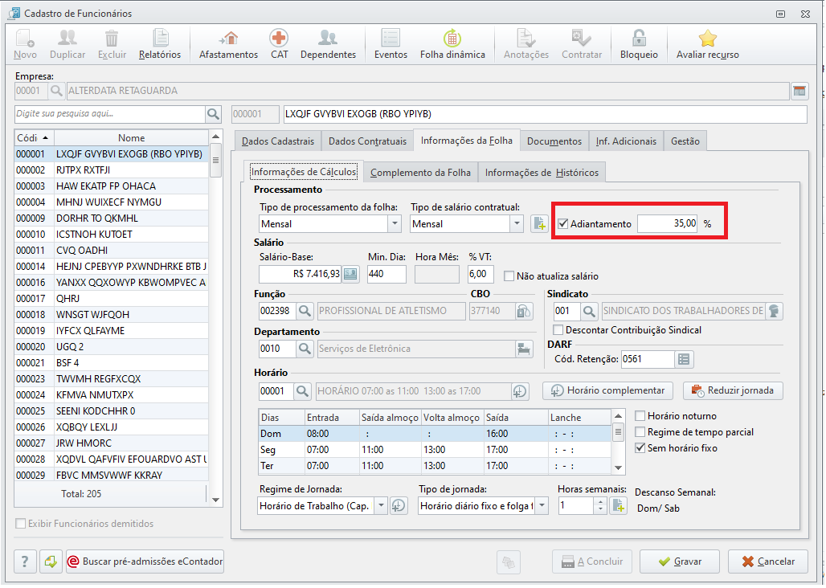Open the Gestão tab
This screenshot has width=826, height=588.
click(685, 141)
